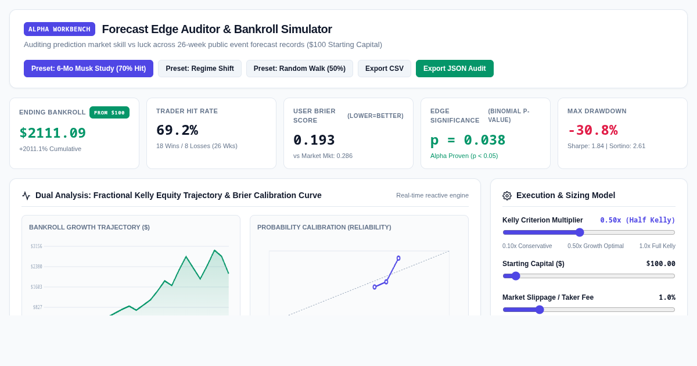Click the top data point on calibration curve
The width and height of the screenshot is (697, 366).
click(398, 258)
